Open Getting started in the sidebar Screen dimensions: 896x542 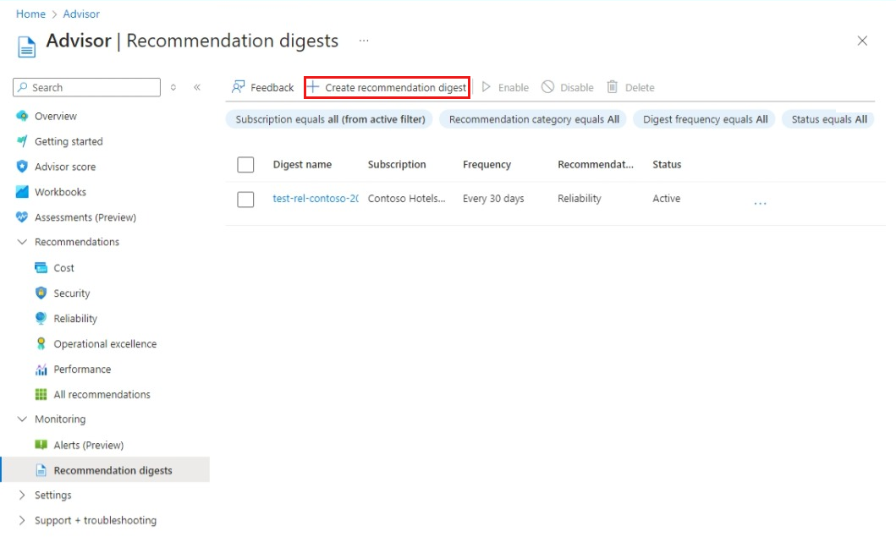[x=69, y=141]
